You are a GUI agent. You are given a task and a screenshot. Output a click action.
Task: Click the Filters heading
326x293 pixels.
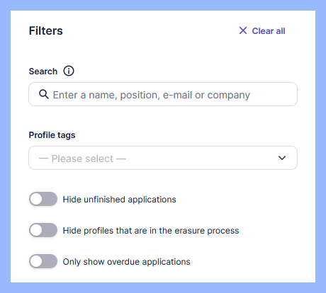click(46, 30)
